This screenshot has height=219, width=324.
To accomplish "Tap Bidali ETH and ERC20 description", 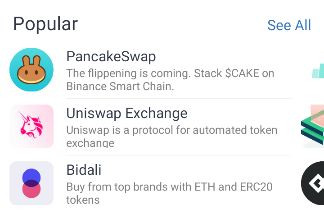I will tap(170, 193).
